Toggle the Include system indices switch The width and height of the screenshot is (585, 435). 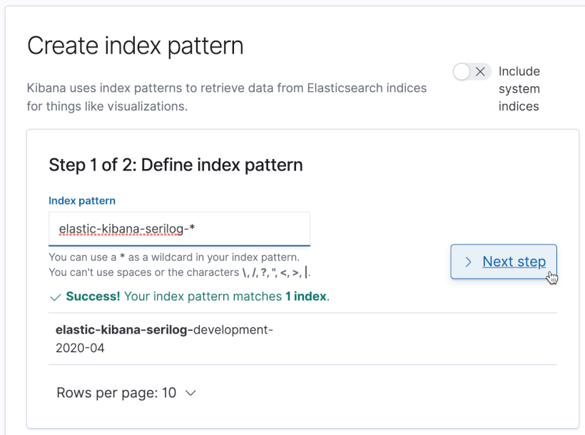[x=472, y=71]
